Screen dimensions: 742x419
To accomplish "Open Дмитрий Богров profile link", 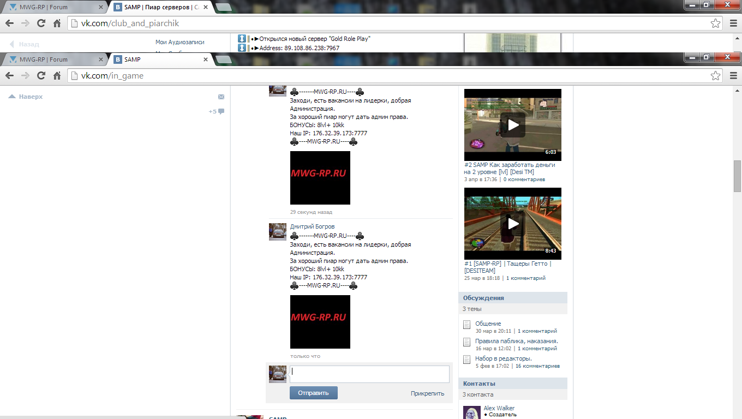I will pos(312,226).
